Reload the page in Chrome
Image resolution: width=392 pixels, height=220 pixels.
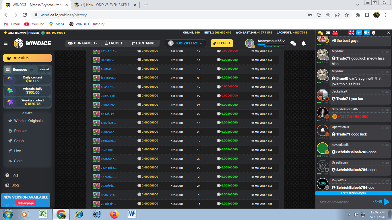point(25,15)
